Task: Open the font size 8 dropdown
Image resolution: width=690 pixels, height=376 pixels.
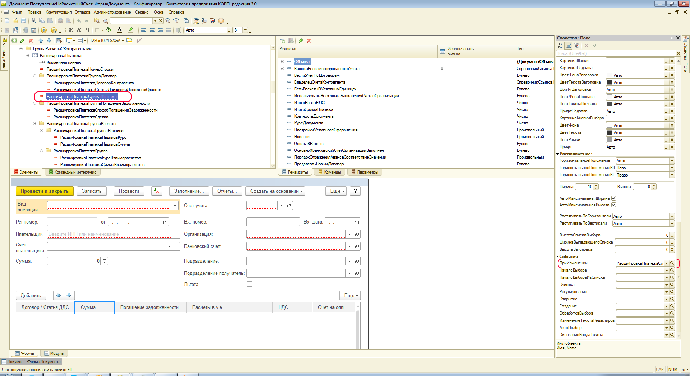Action: 245,30
